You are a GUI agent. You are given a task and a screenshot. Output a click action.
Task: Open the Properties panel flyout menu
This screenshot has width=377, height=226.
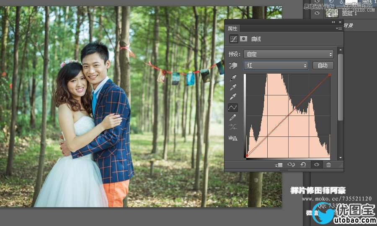pos(339,28)
